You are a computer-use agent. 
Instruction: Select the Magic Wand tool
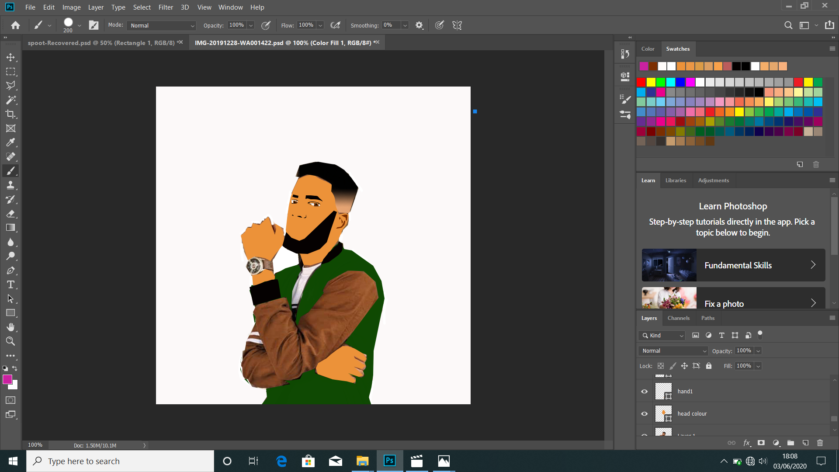10,100
